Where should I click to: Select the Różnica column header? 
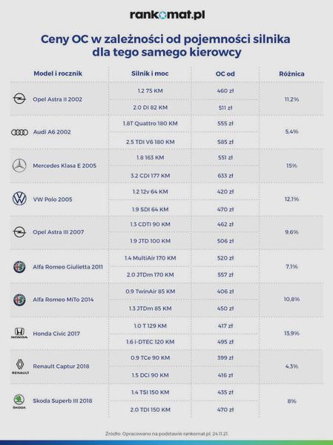click(291, 73)
